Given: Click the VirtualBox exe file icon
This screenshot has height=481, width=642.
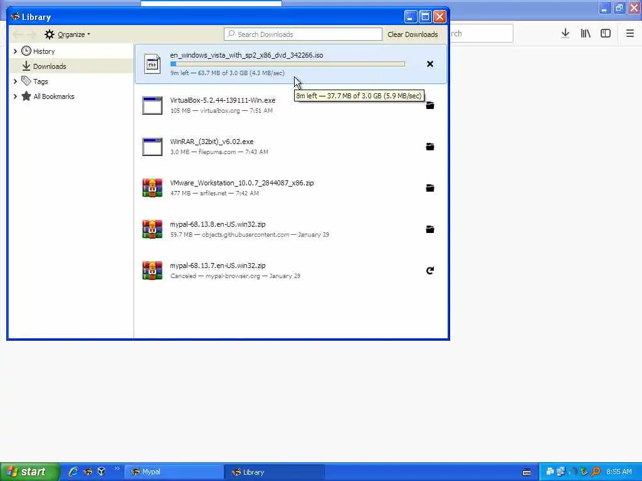Looking at the screenshot, I should click(x=152, y=105).
